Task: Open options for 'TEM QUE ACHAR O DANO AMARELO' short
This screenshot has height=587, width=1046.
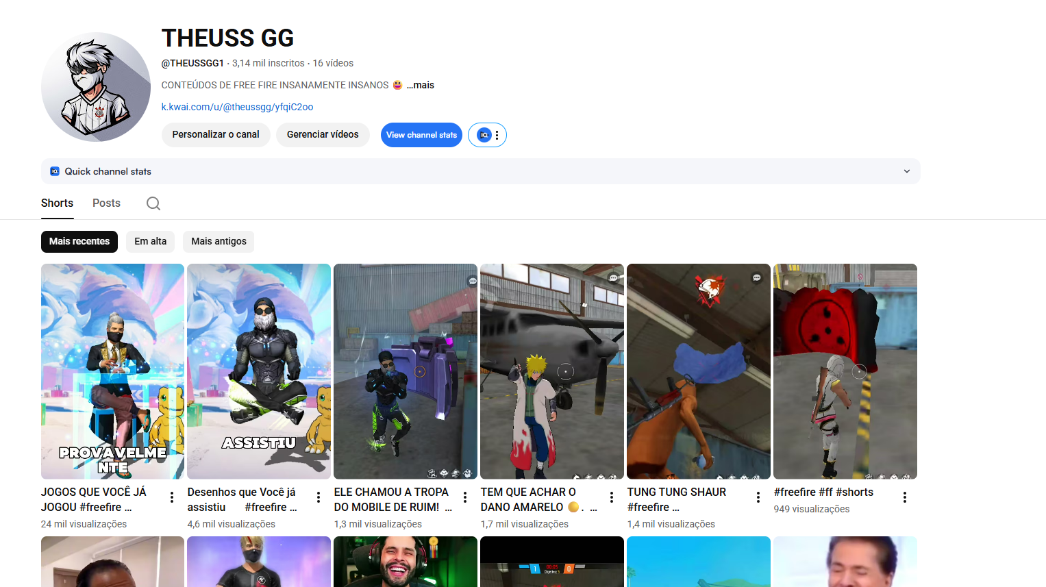Action: point(612,497)
